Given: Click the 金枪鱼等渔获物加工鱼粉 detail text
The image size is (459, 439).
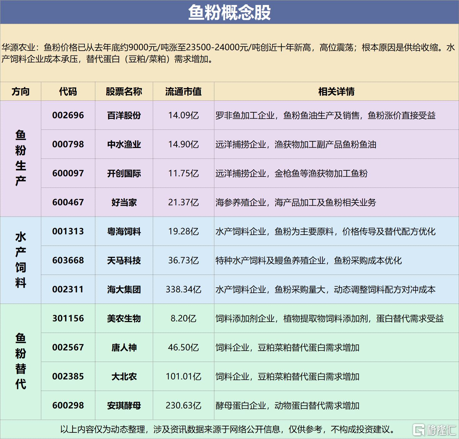Looking at the screenshot, I should pyautogui.click(x=321, y=173).
